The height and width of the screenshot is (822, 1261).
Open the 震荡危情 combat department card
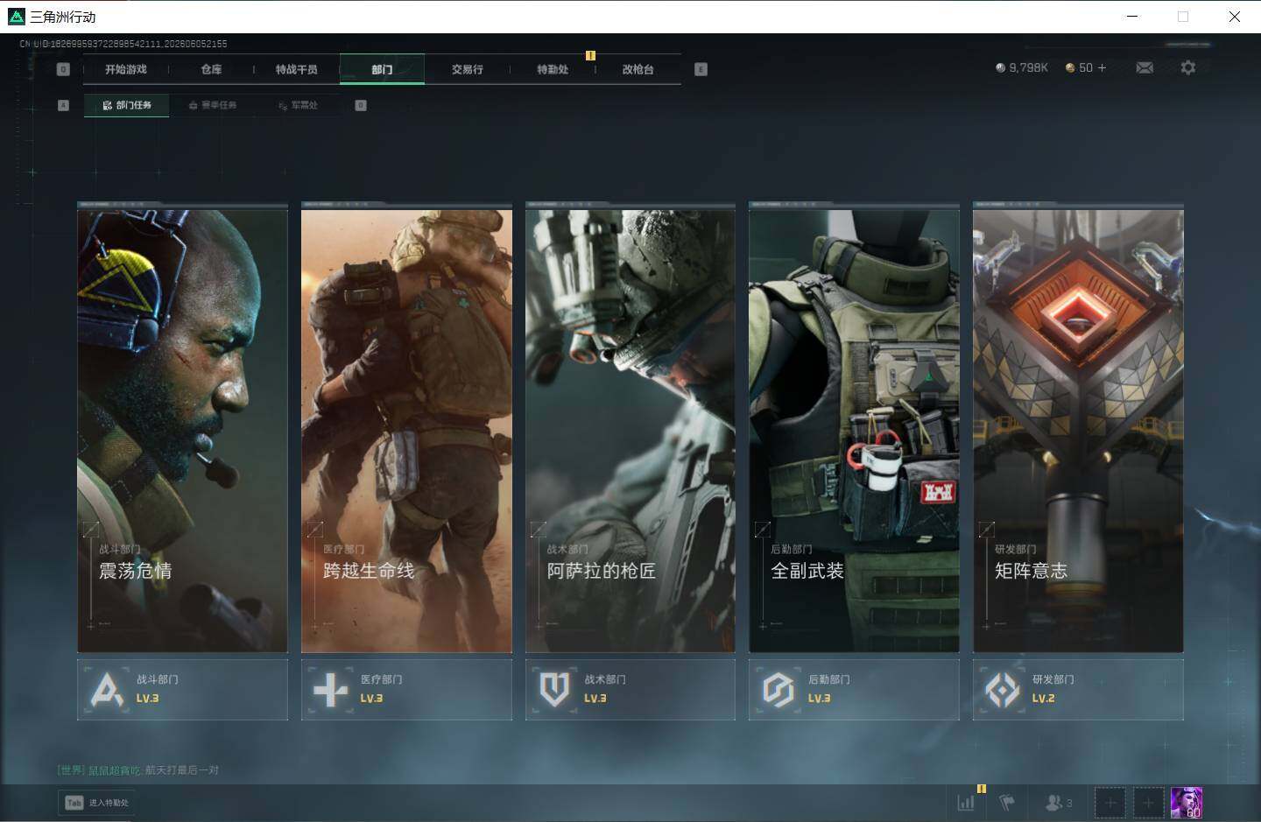click(182, 431)
